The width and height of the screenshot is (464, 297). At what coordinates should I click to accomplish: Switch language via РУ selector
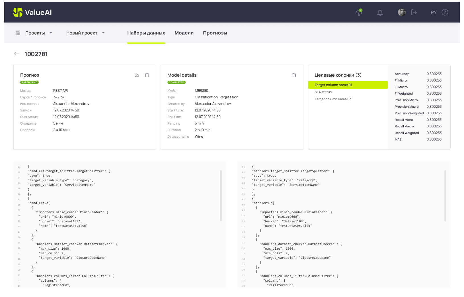pyautogui.click(x=434, y=13)
